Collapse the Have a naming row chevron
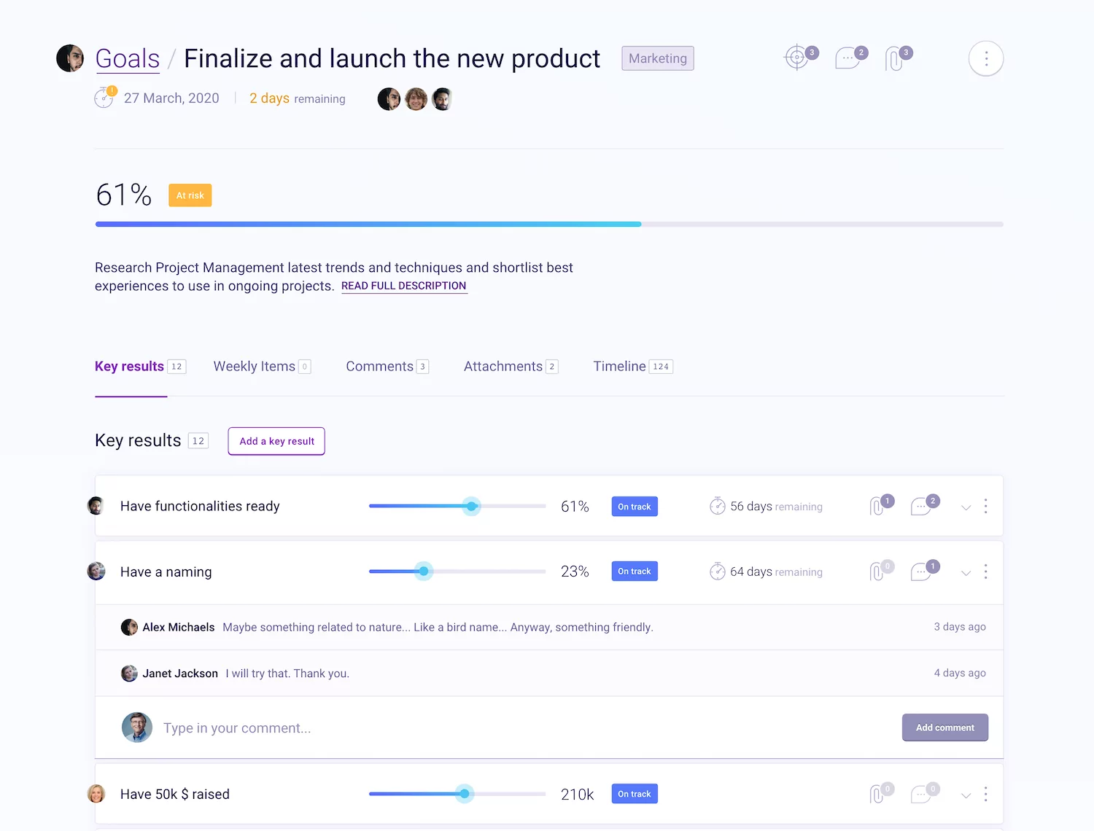Screen dimensions: 1094x831 [966, 573]
